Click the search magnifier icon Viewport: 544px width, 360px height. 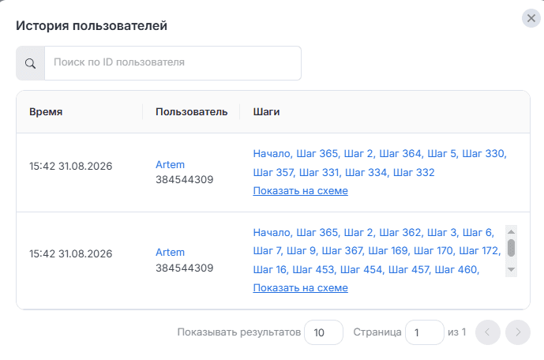coord(31,63)
